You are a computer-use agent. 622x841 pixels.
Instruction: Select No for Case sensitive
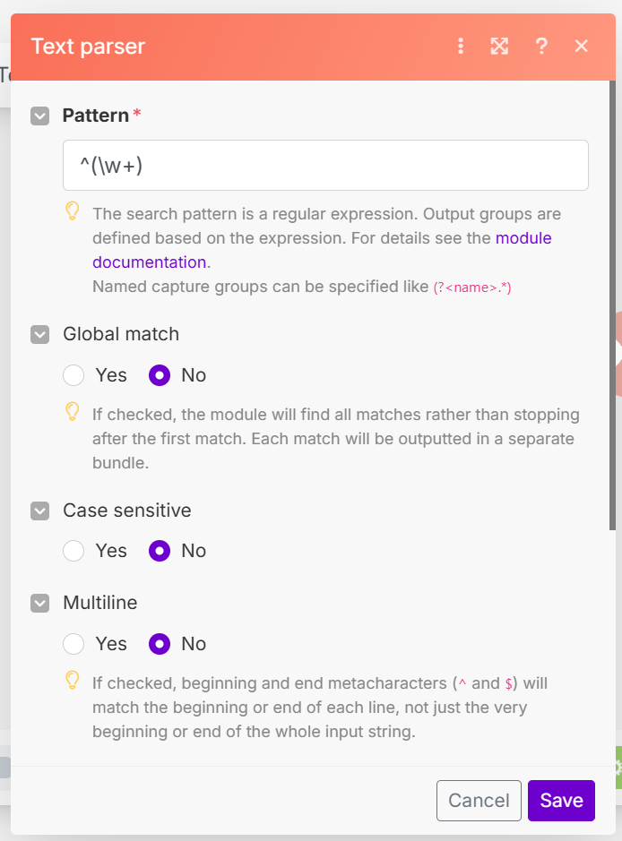(160, 551)
